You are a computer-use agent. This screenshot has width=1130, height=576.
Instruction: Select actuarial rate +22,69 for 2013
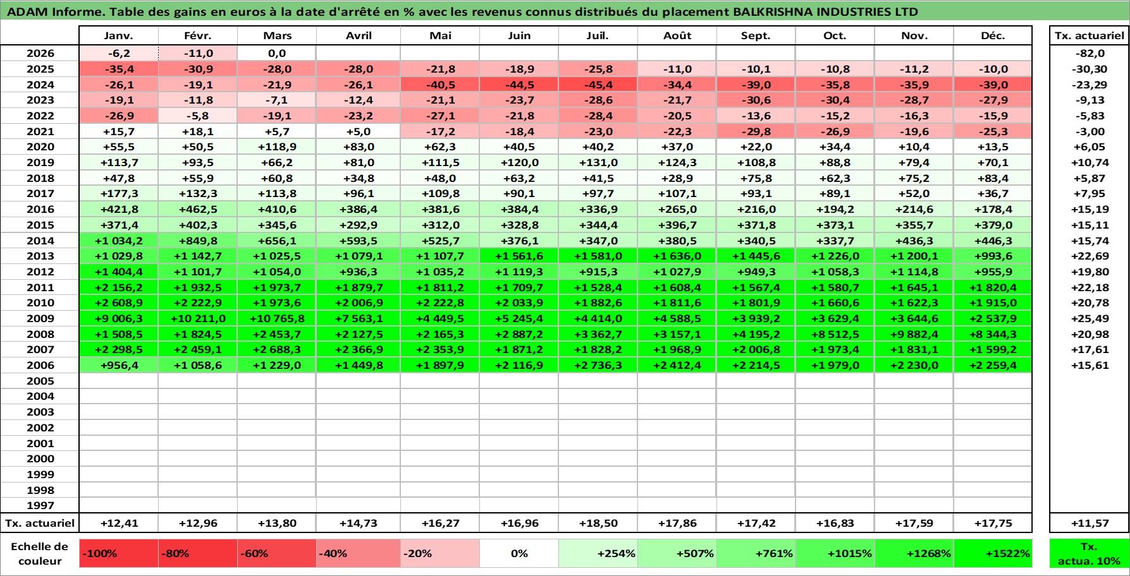coord(1090,256)
